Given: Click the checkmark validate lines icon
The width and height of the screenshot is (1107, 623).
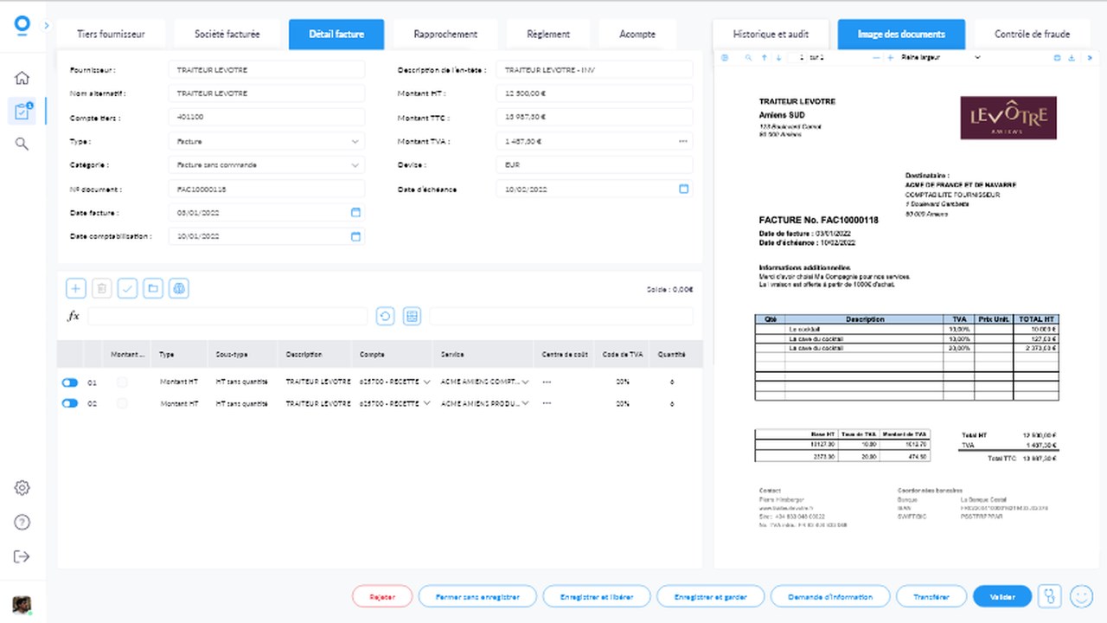Looking at the screenshot, I should pos(127,288).
